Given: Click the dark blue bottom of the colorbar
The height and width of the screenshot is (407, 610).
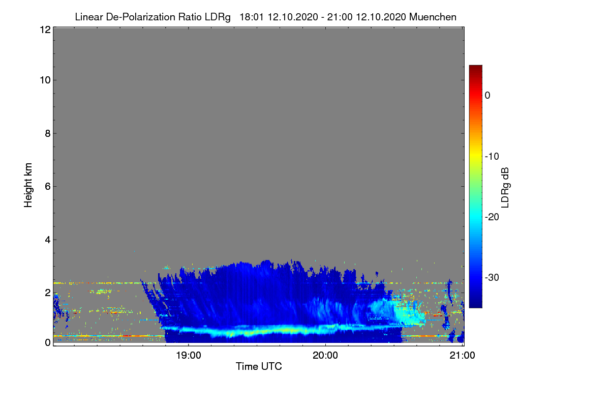Looking at the screenshot, I should coord(475,304).
